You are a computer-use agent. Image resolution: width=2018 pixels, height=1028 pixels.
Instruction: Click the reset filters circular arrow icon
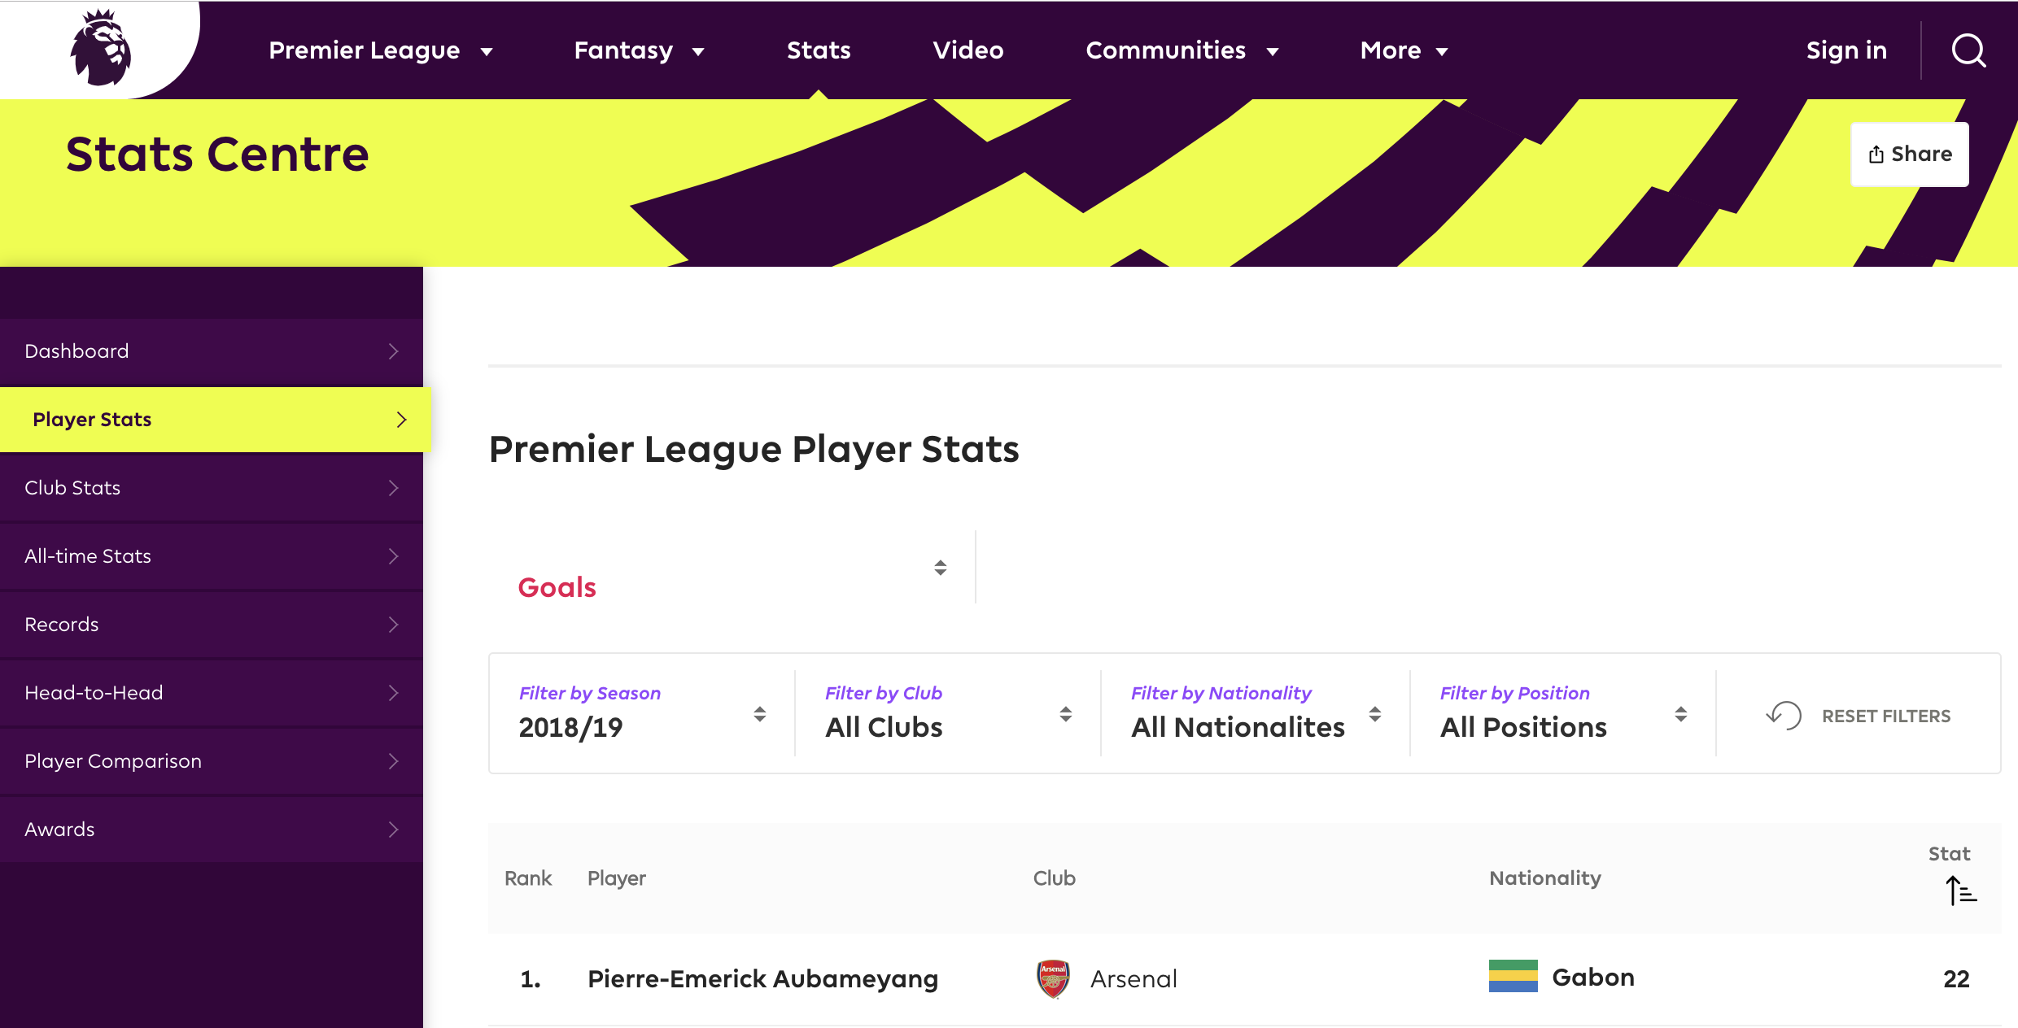(x=1784, y=716)
